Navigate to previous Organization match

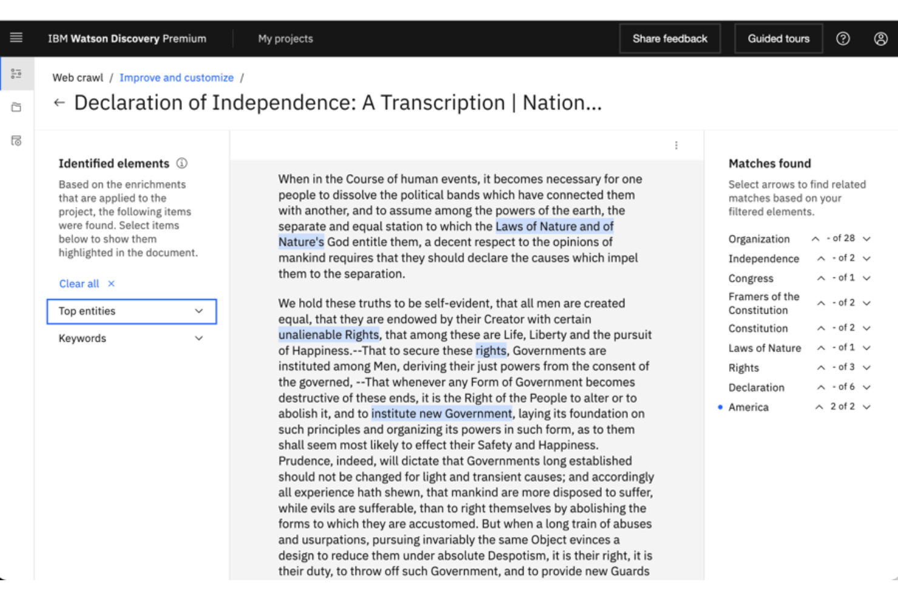[816, 239]
